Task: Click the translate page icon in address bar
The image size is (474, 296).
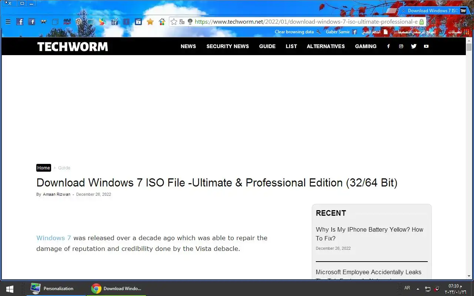Action: [x=182, y=22]
